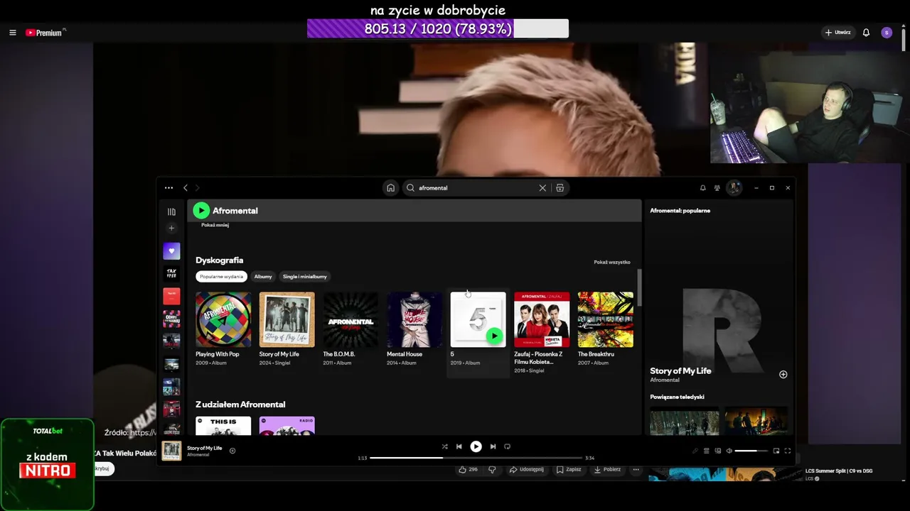The height and width of the screenshot is (511, 910).
Task: Open the Playing With Pop album cover
Action: [x=223, y=319]
